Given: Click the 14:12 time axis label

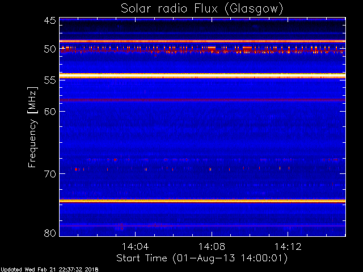Looking at the screenshot, I should 288,246.
